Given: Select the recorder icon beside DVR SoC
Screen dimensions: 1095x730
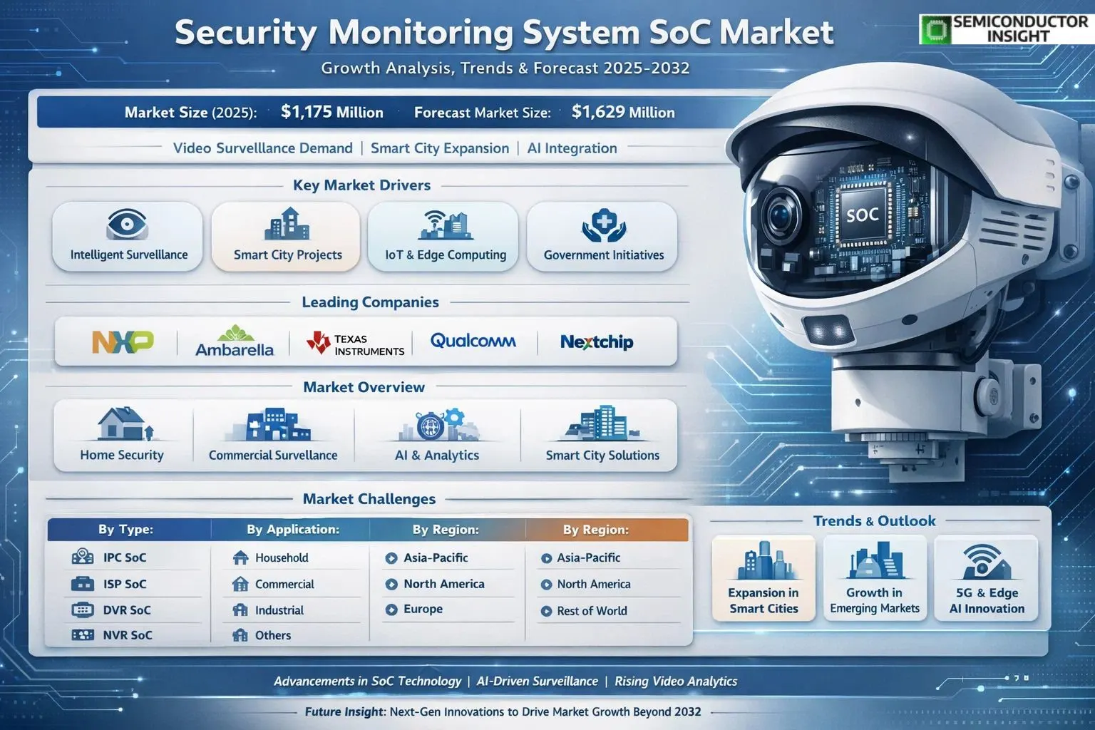Looking at the screenshot, I should tap(83, 610).
